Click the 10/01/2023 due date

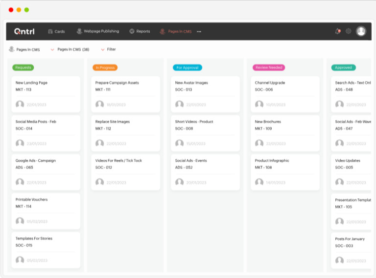click(x=276, y=105)
